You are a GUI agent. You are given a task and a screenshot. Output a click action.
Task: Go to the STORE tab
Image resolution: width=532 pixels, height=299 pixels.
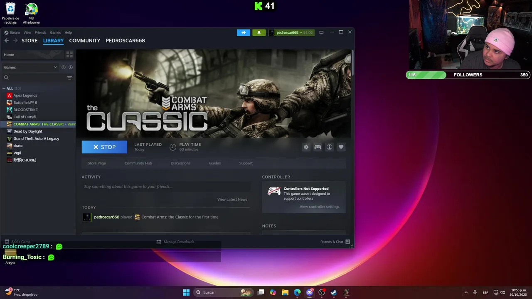30,41
